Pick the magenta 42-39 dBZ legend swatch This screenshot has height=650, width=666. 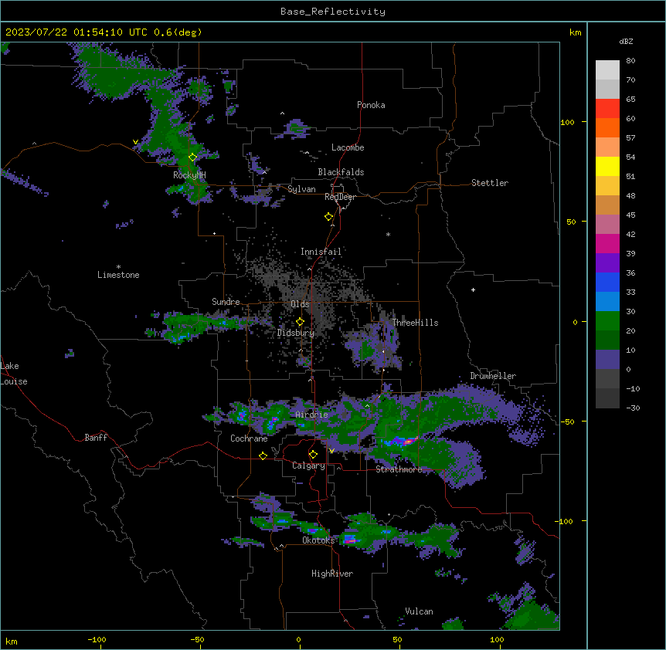607,244
